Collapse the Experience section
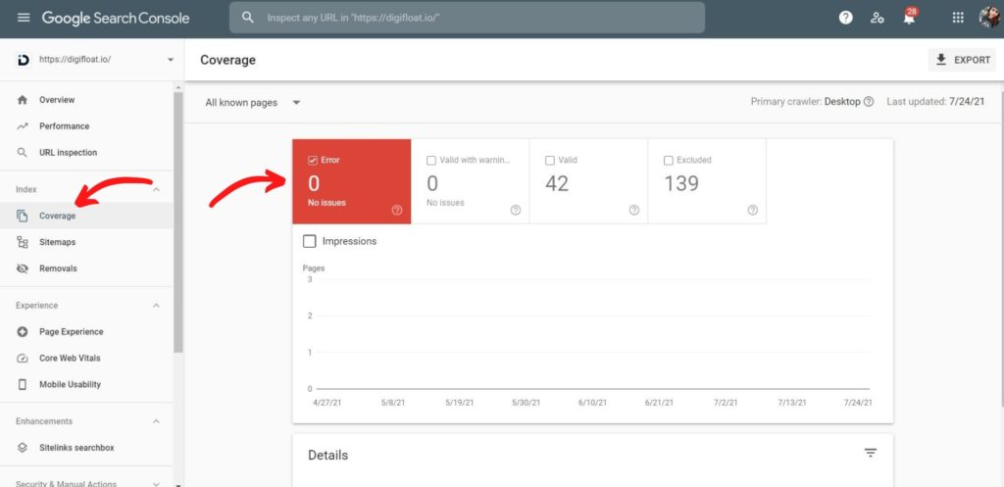1004x487 pixels. tap(156, 306)
